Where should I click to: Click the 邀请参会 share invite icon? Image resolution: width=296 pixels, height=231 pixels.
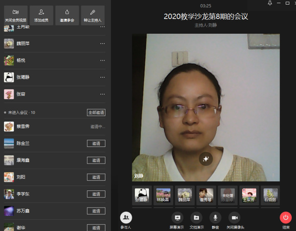(67, 15)
